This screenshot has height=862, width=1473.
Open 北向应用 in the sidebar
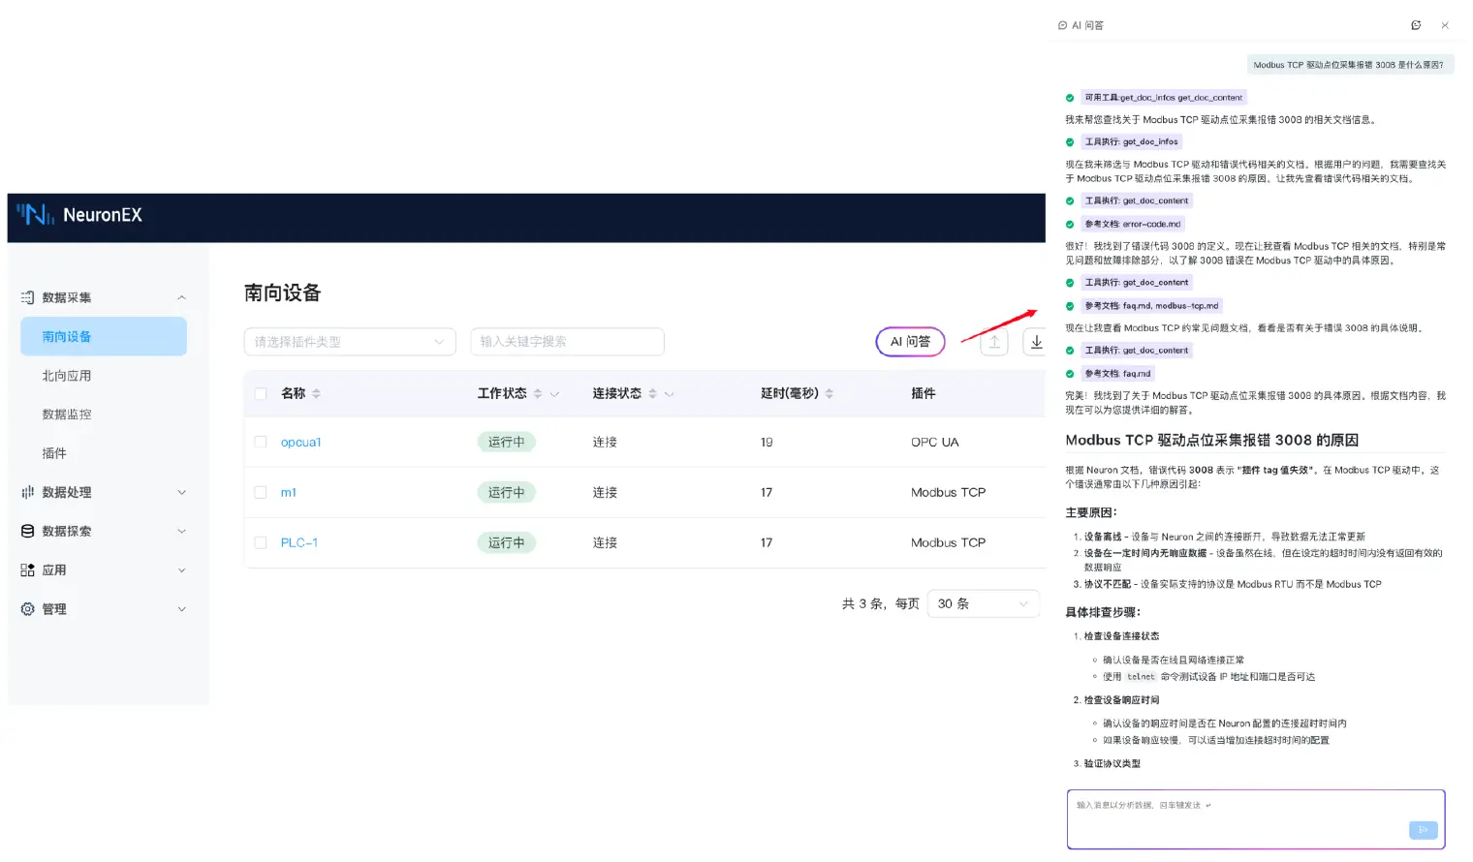click(x=67, y=376)
